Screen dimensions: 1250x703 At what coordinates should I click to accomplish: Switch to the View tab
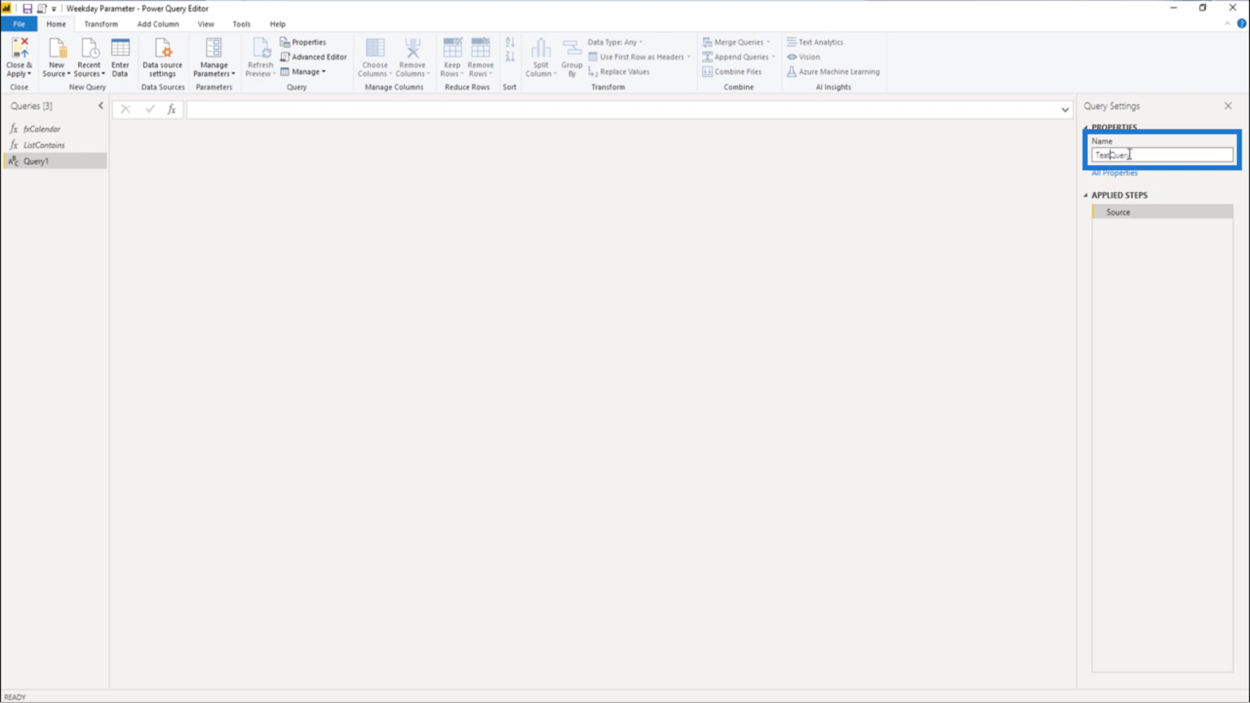point(205,24)
